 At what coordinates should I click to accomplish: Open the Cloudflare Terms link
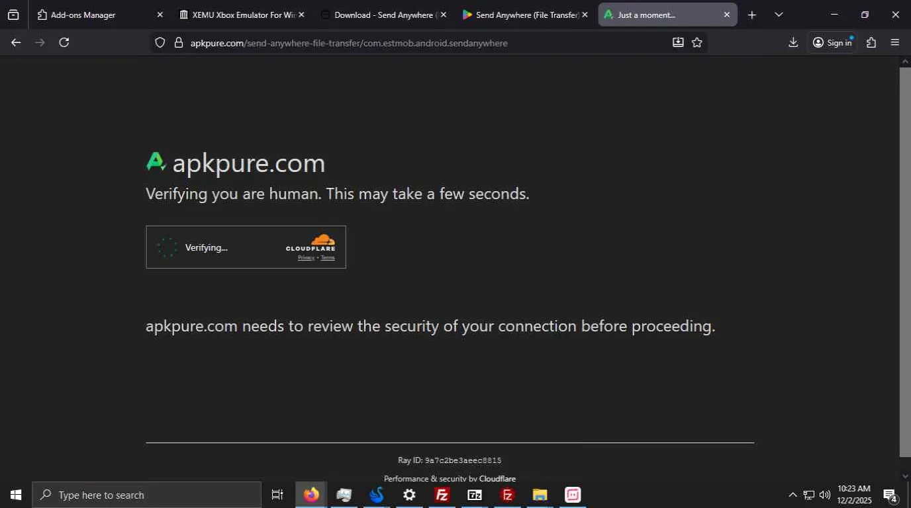328,258
